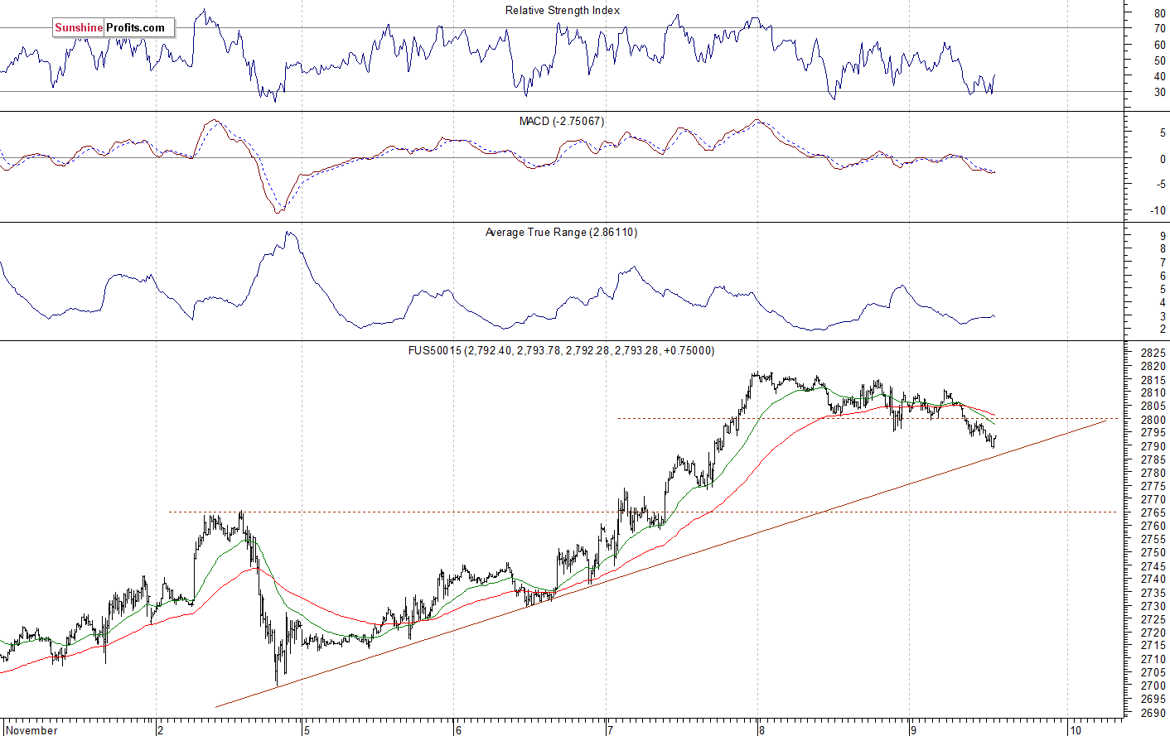Click the 2820 price level on the axis
The width and height of the screenshot is (1170, 736).
(x=1153, y=366)
